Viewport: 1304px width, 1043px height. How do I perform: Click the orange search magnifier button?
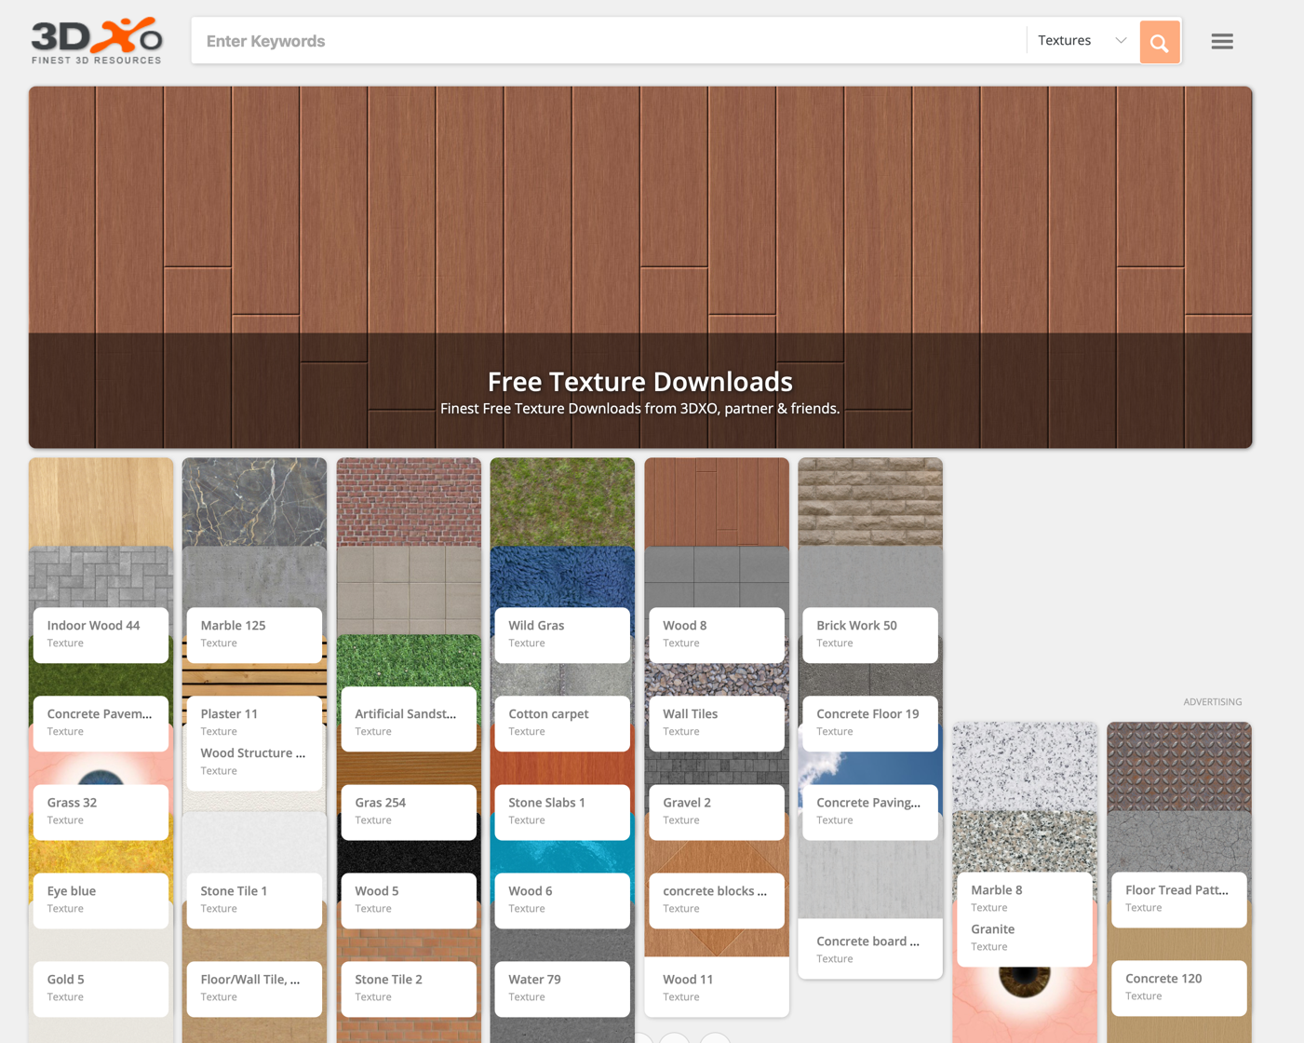pyautogui.click(x=1159, y=42)
